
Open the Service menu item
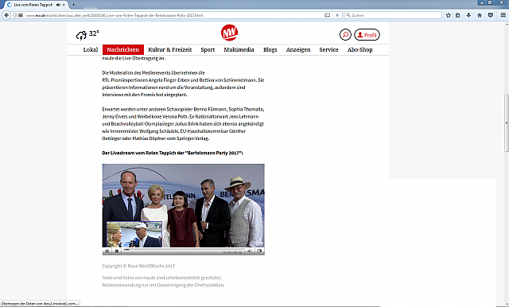328,49
